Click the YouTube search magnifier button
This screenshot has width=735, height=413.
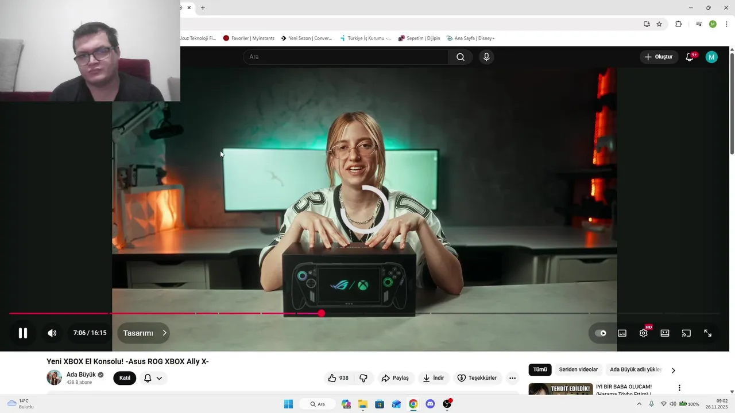click(x=461, y=57)
